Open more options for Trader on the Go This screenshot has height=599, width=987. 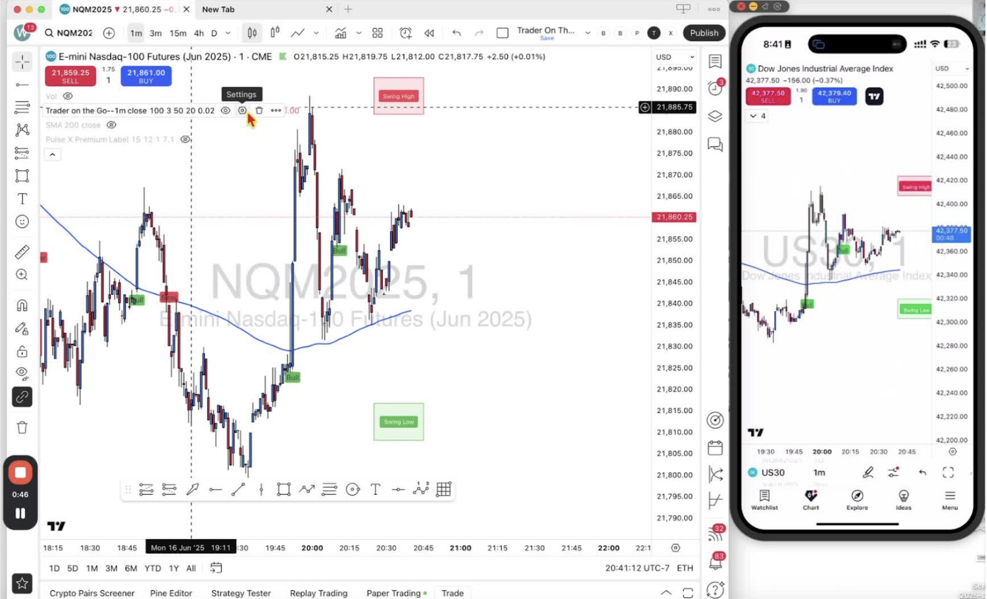276,110
